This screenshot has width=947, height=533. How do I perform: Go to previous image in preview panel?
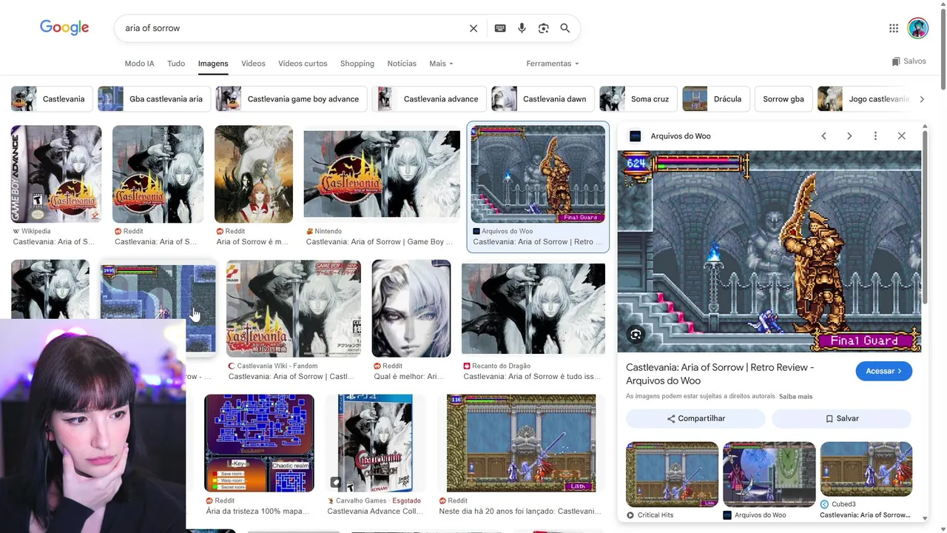click(823, 136)
